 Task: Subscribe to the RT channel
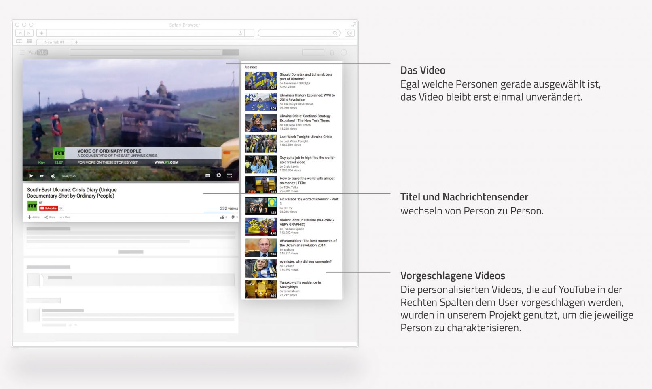[x=49, y=208]
